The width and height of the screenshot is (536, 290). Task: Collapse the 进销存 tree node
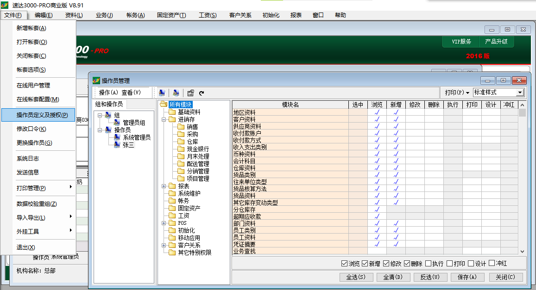click(x=164, y=119)
